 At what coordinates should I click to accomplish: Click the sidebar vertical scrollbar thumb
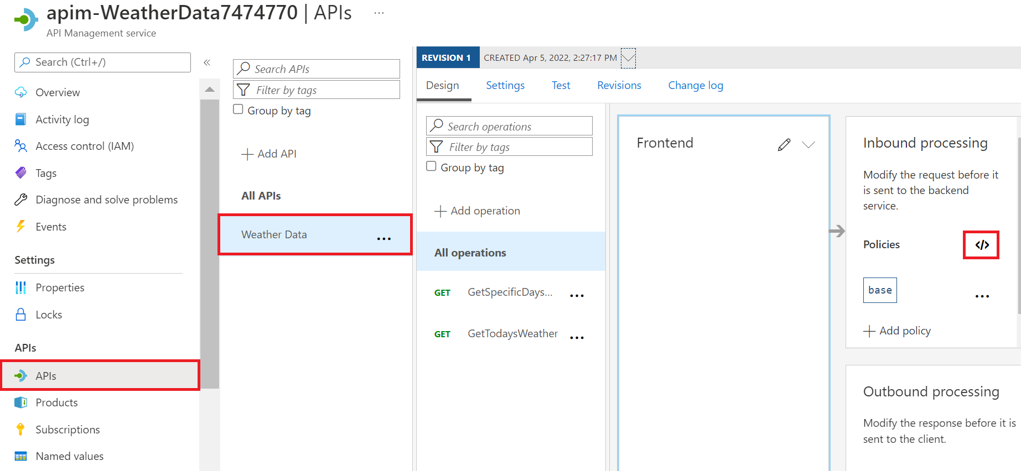pyautogui.click(x=209, y=243)
